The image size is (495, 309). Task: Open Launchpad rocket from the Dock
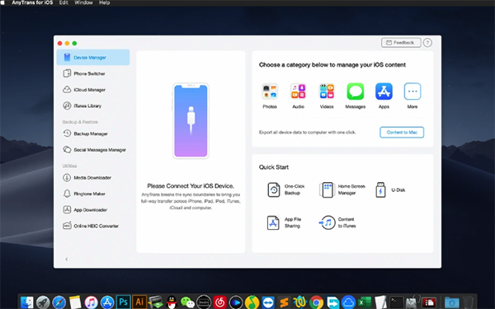click(x=43, y=302)
